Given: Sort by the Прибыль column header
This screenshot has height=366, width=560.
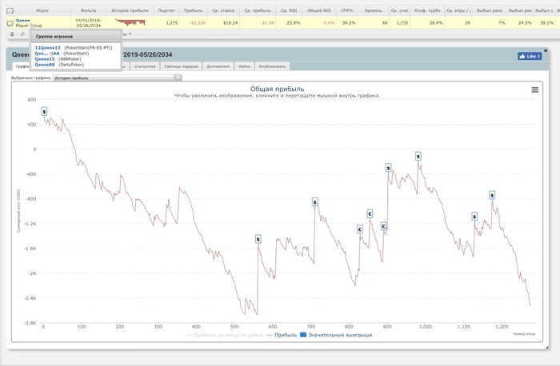Looking at the screenshot, I should [193, 10].
